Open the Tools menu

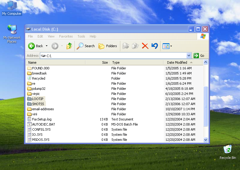pos(81,36)
